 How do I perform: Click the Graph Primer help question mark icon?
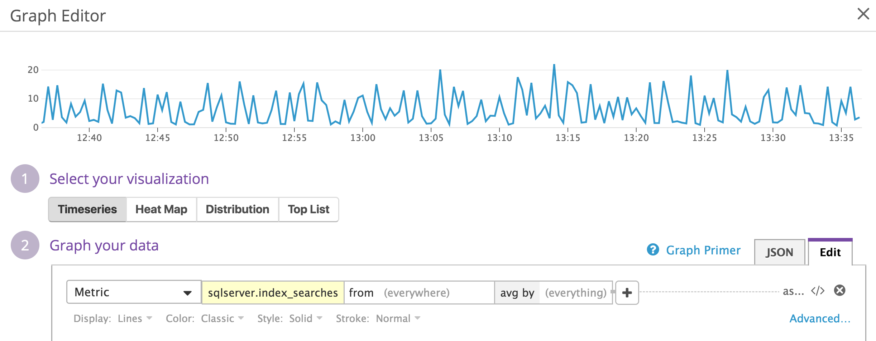click(653, 250)
